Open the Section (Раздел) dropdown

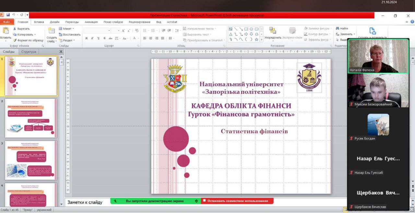pyautogui.click(x=74, y=40)
